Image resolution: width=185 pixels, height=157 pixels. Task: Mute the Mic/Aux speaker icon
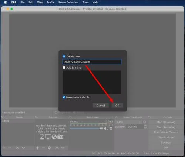tap(106, 128)
